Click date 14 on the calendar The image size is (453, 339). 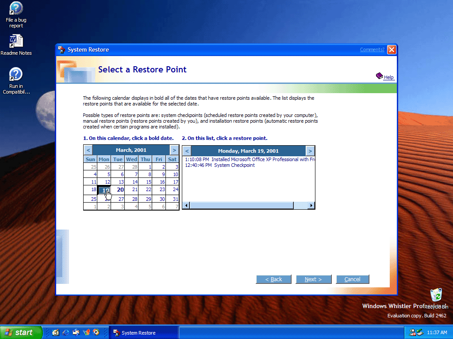131,182
